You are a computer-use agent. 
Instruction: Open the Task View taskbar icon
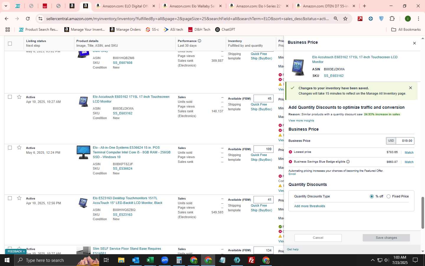coord(106,260)
